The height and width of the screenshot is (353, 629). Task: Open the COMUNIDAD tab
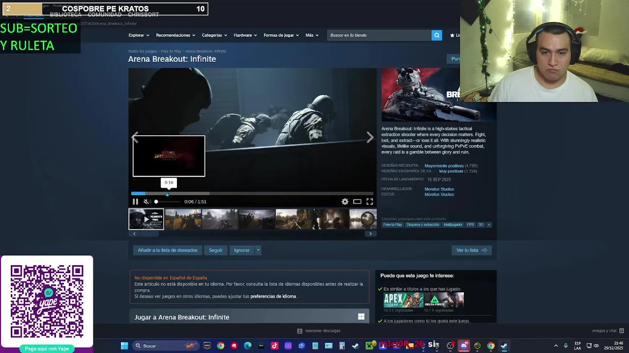click(x=105, y=15)
